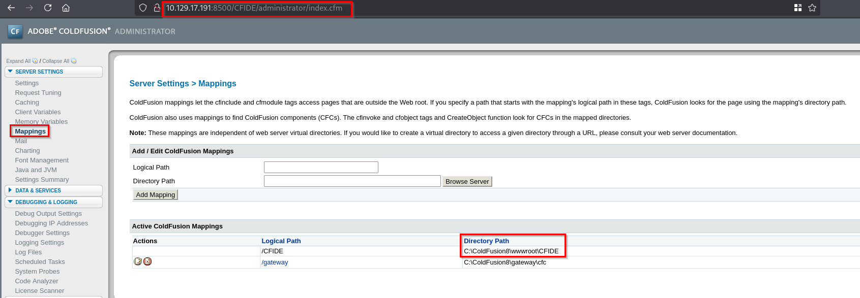Open Scheduled Tasks page

point(40,262)
